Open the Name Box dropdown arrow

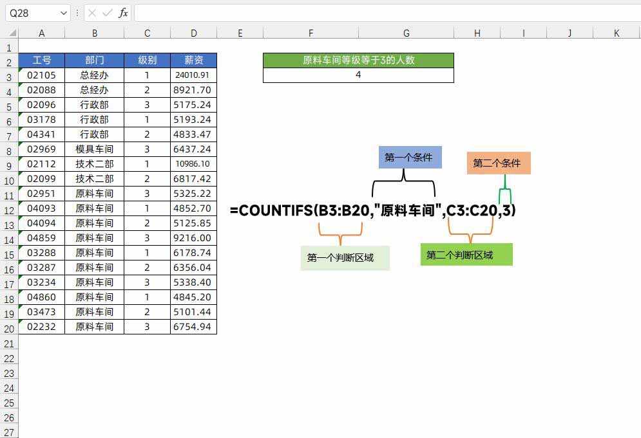[x=61, y=12]
